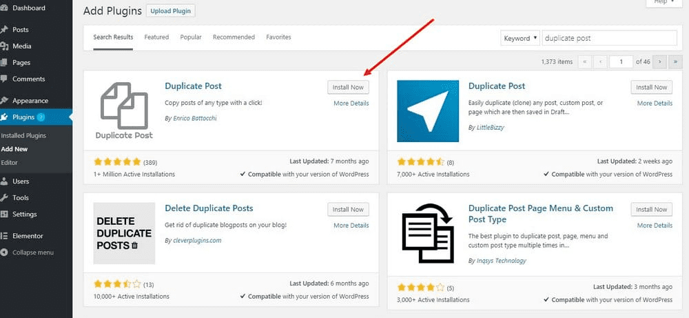Open the Keyword search type dropdown

(x=520, y=38)
